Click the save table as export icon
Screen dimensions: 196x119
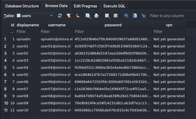[x=88, y=16]
